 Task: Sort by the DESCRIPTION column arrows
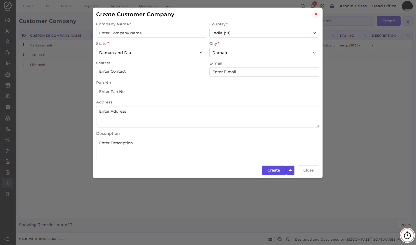(408, 35)
